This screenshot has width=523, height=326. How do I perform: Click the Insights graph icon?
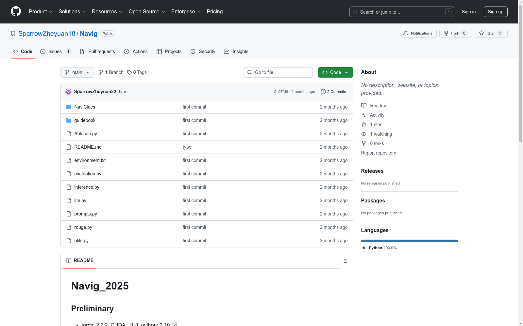[x=227, y=52]
